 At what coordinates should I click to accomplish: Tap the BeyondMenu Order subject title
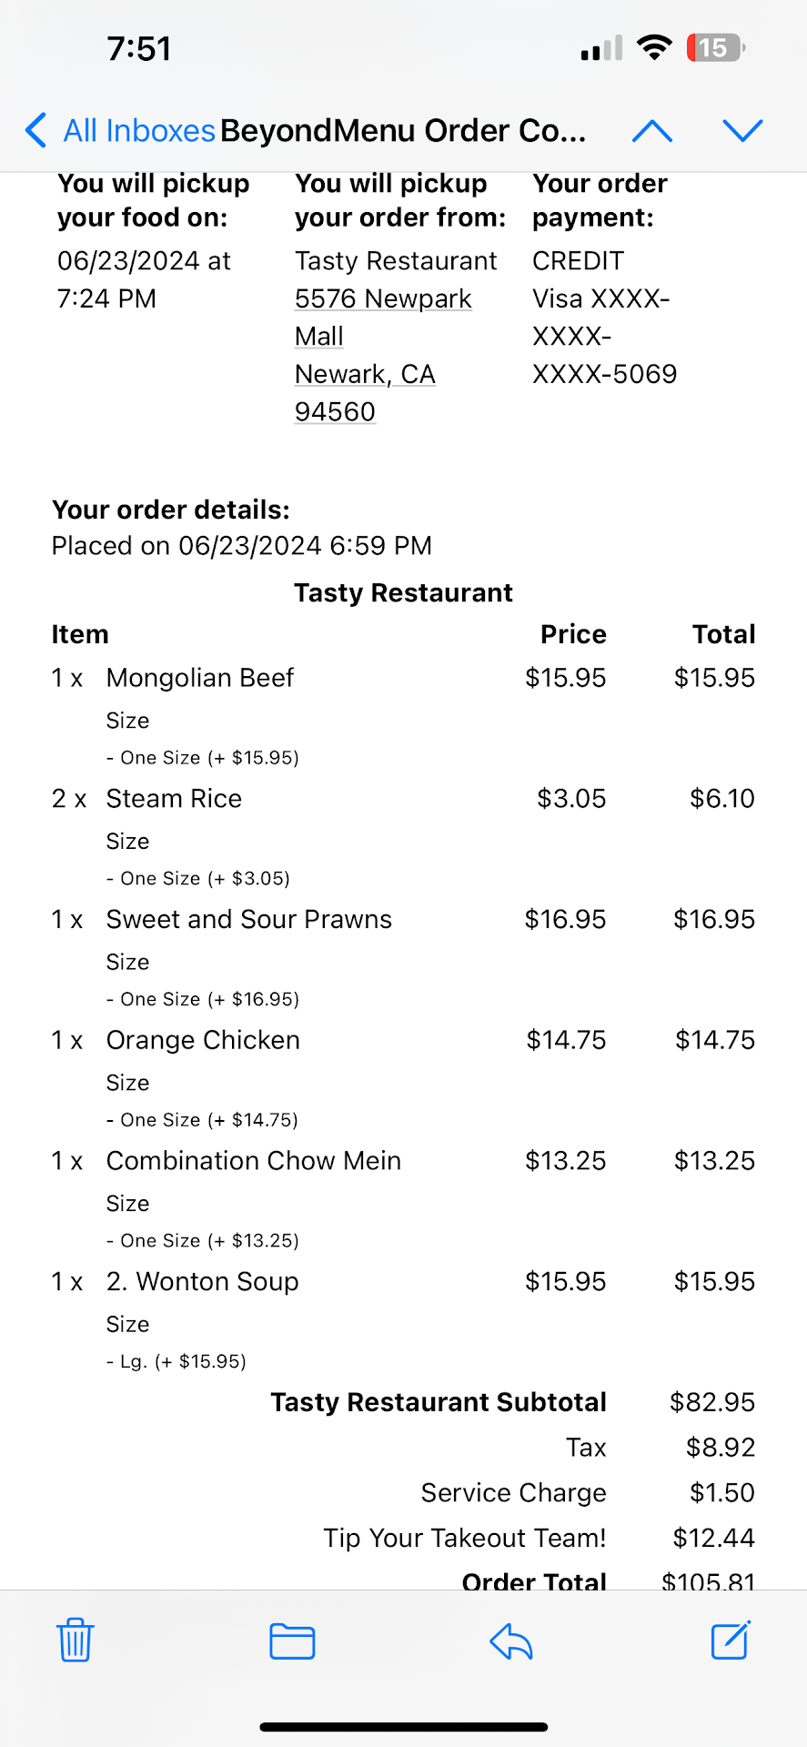click(x=403, y=131)
